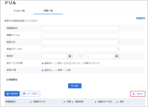Image resolution: width=148 pixels, height=107 pixels.
Task: Switch to the ドリル一覧 tab
Action: (19, 11)
